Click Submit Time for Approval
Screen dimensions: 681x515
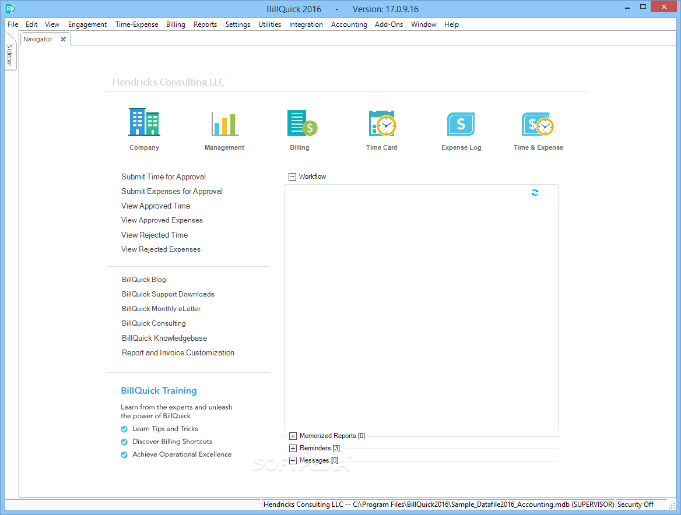pyautogui.click(x=163, y=177)
